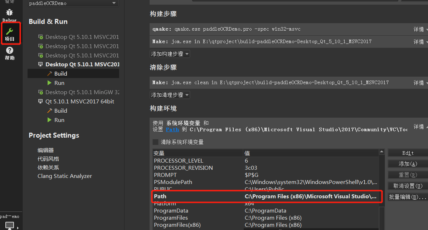428x230 pixels.
Task: Click the Edit button for environment variables
Action: [407, 153]
